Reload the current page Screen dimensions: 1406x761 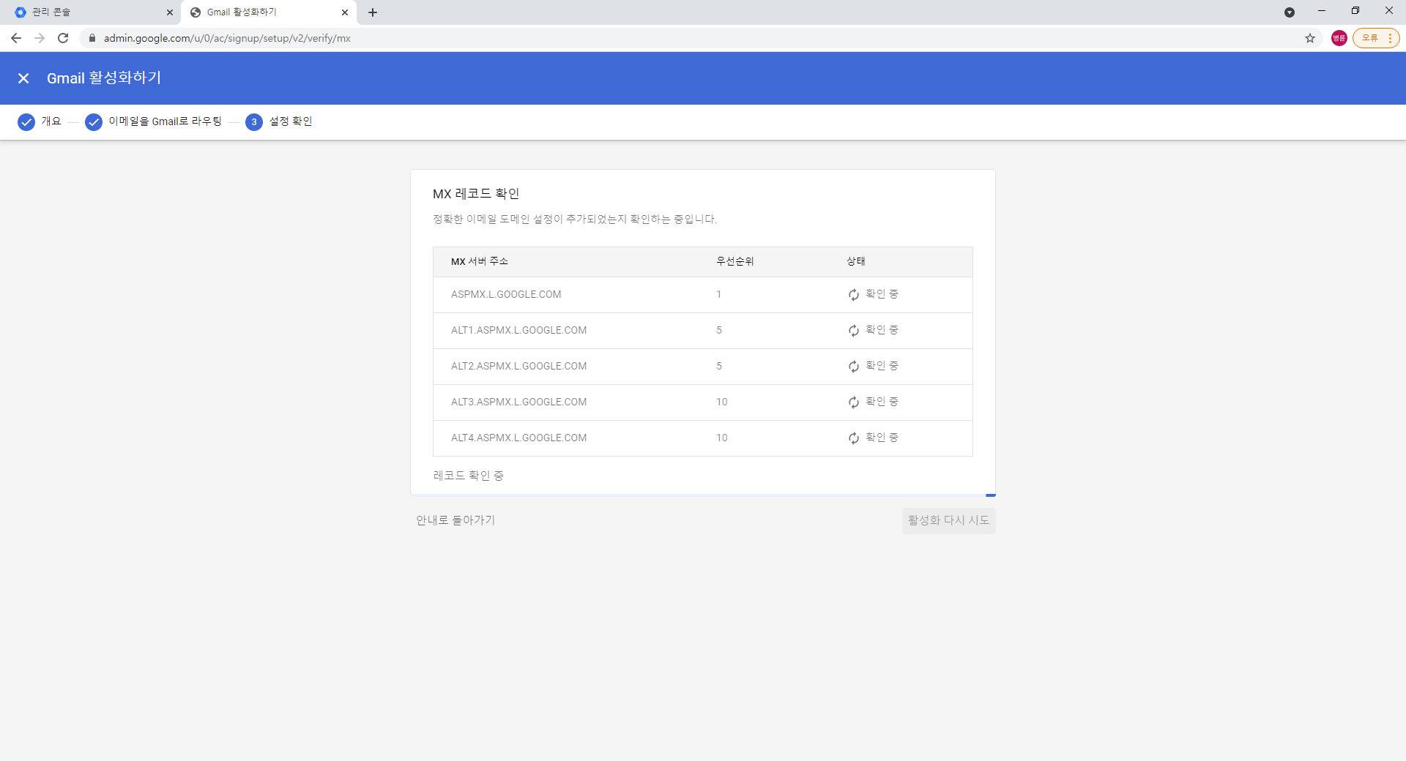(x=63, y=38)
